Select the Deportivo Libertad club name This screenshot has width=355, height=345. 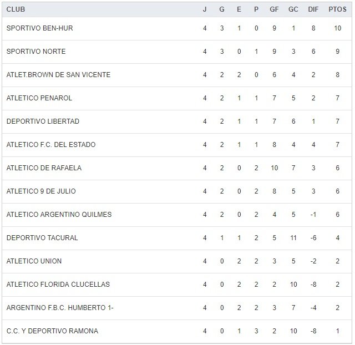click(x=43, y=121)
